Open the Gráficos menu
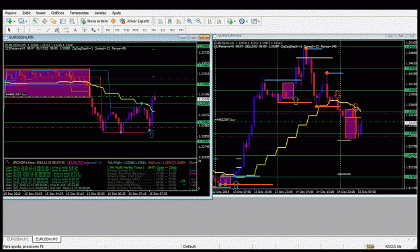Viewport: 420px width, 252px height. click(x=57, y=13)
